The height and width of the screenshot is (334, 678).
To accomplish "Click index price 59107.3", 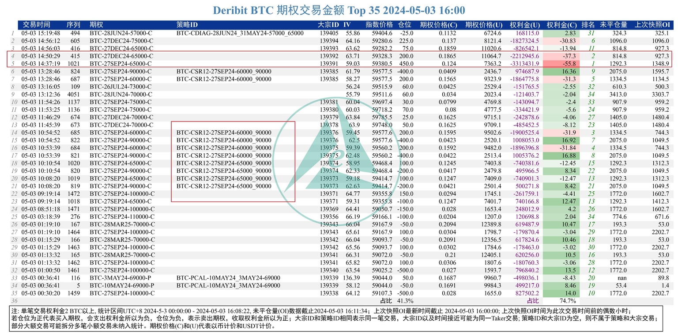I will 382,293.
